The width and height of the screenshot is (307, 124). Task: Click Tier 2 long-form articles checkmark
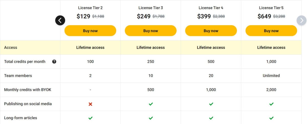pos(90,118)
